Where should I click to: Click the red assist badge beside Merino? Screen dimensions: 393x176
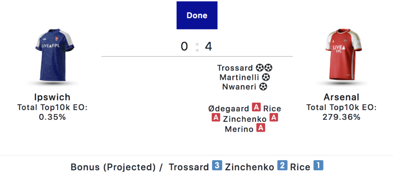click(x=261, y=129)
